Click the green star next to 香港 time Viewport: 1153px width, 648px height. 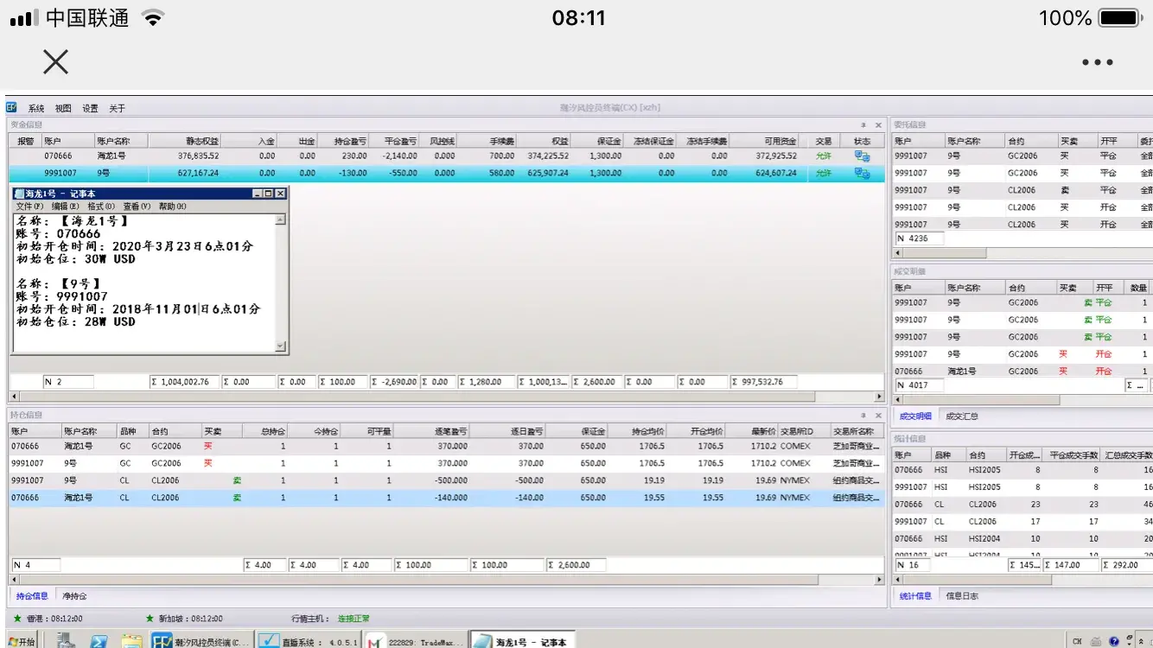click(x=17, y=619)
